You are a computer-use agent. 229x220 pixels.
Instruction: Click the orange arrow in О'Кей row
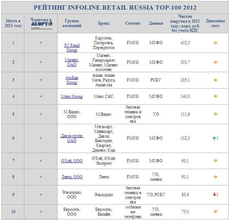(x=215, y=160)
